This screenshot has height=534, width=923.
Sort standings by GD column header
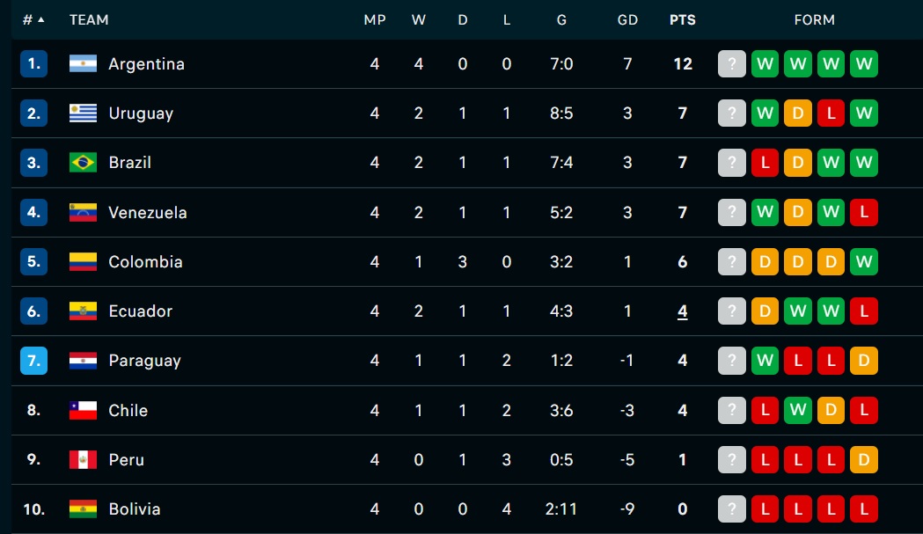(627, 20)
